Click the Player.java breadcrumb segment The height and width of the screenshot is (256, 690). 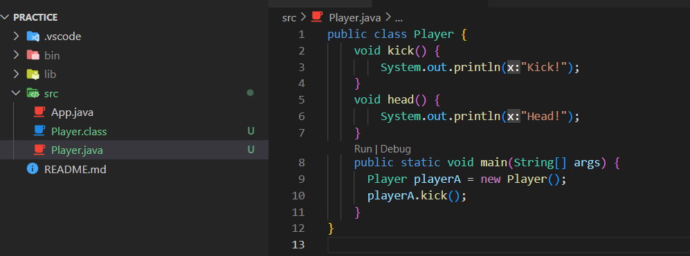click(355, 18)
